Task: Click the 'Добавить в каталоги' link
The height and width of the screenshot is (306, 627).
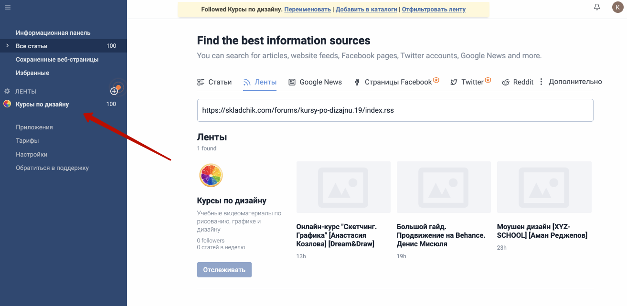Action: [x=366, y=10]
